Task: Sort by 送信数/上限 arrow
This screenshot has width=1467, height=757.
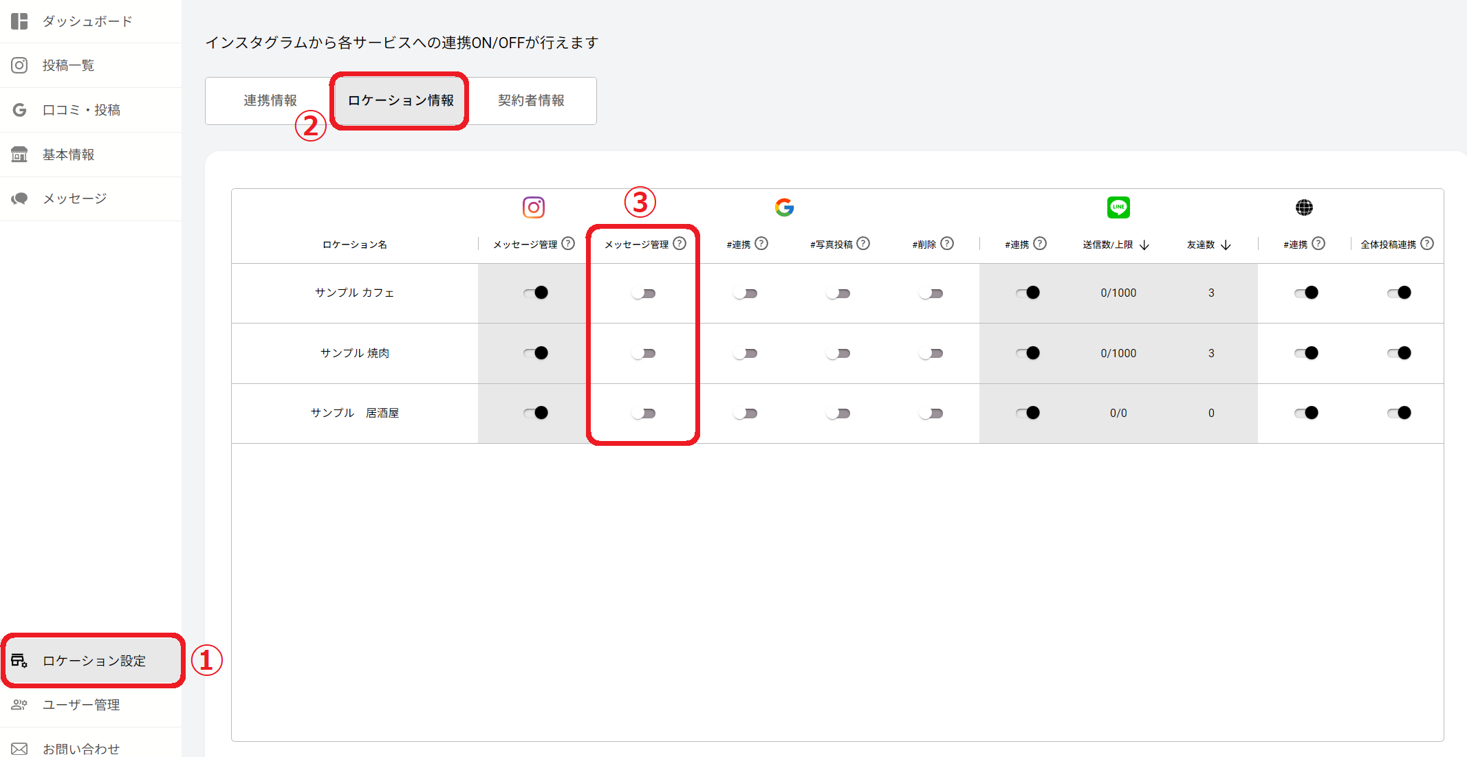Action: pos(1144,245)
